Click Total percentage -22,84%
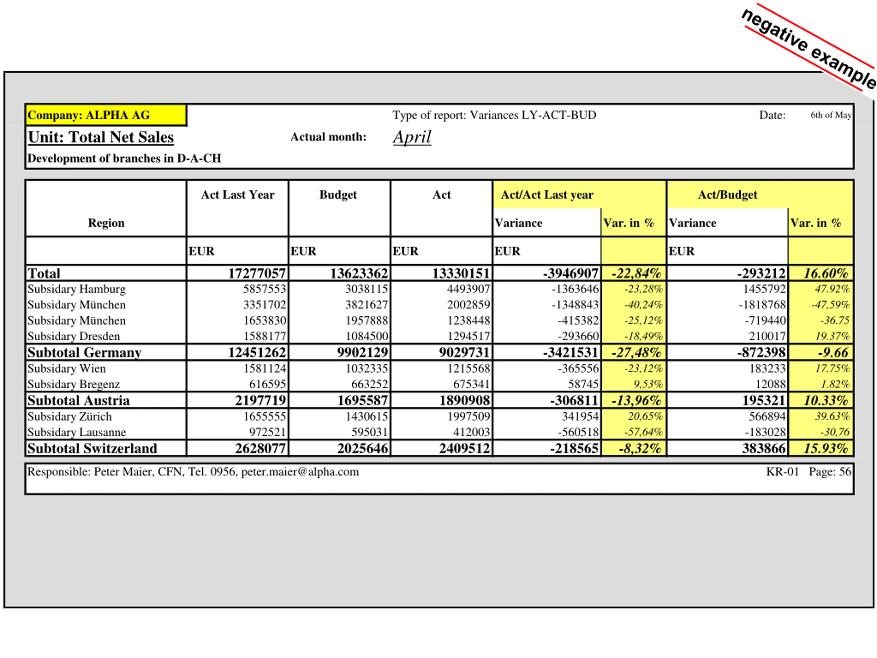 pyautogui.click(x=637, y=273)
